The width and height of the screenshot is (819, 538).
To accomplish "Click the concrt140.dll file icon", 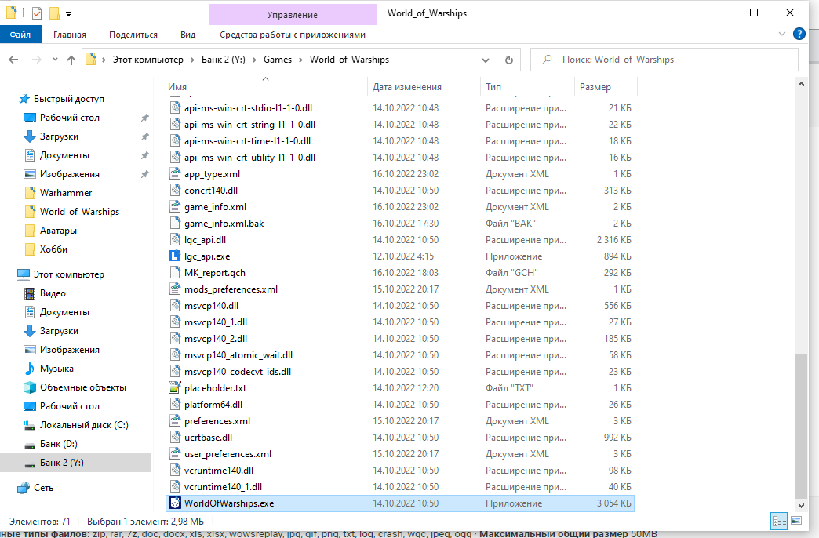I will click(x=174, y=191).
